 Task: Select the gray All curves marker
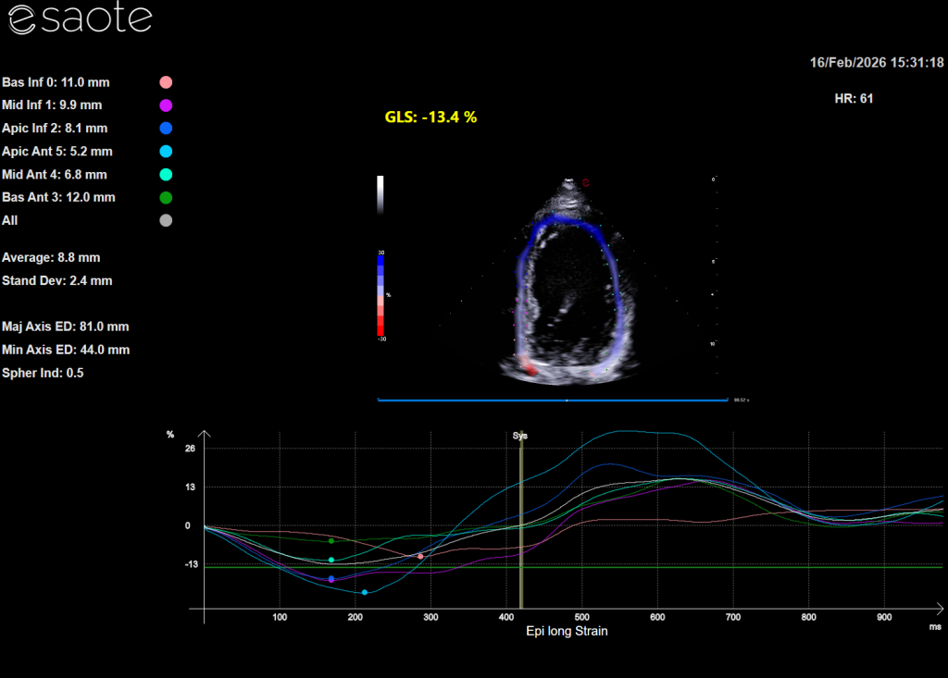pos(166,220)
